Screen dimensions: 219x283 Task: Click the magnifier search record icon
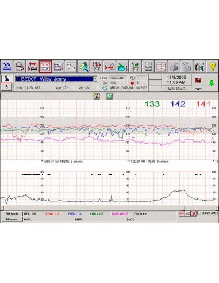point(84,67)
